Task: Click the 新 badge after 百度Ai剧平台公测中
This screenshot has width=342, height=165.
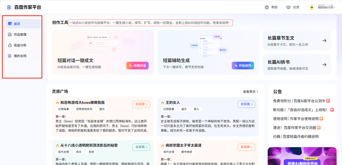Action: click(x=328, y=101)
